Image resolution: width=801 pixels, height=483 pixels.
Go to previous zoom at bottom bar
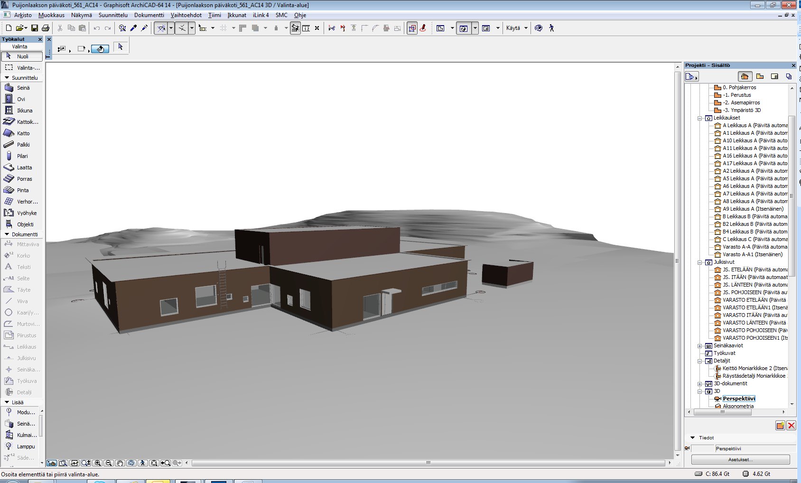[166, 463]
